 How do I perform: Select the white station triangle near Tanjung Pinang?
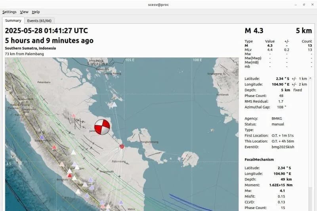114,105
